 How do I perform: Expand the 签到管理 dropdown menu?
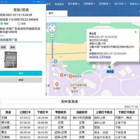105,4
